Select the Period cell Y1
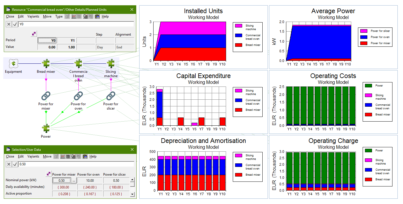 66,40
